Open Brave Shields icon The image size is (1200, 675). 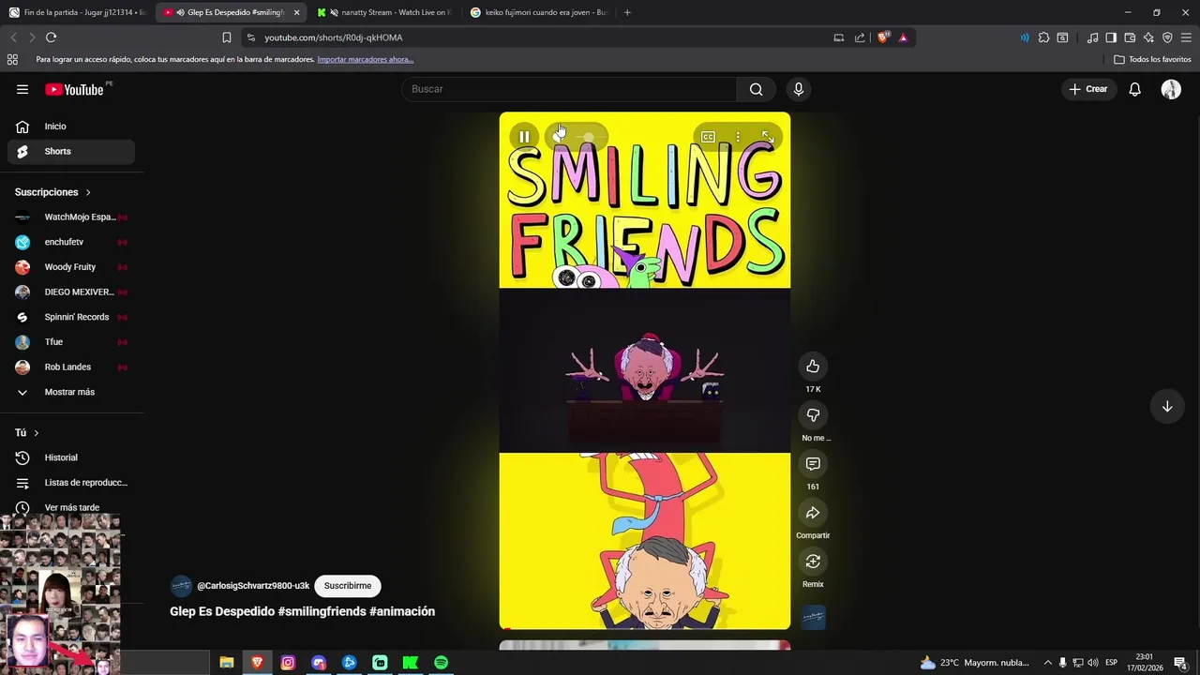[x=883, y=37]
